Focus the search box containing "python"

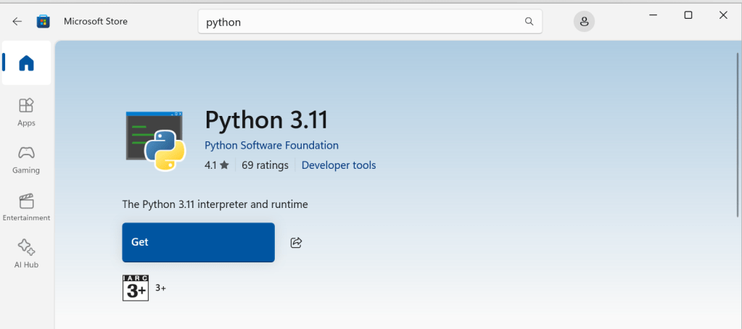[363, 22]
